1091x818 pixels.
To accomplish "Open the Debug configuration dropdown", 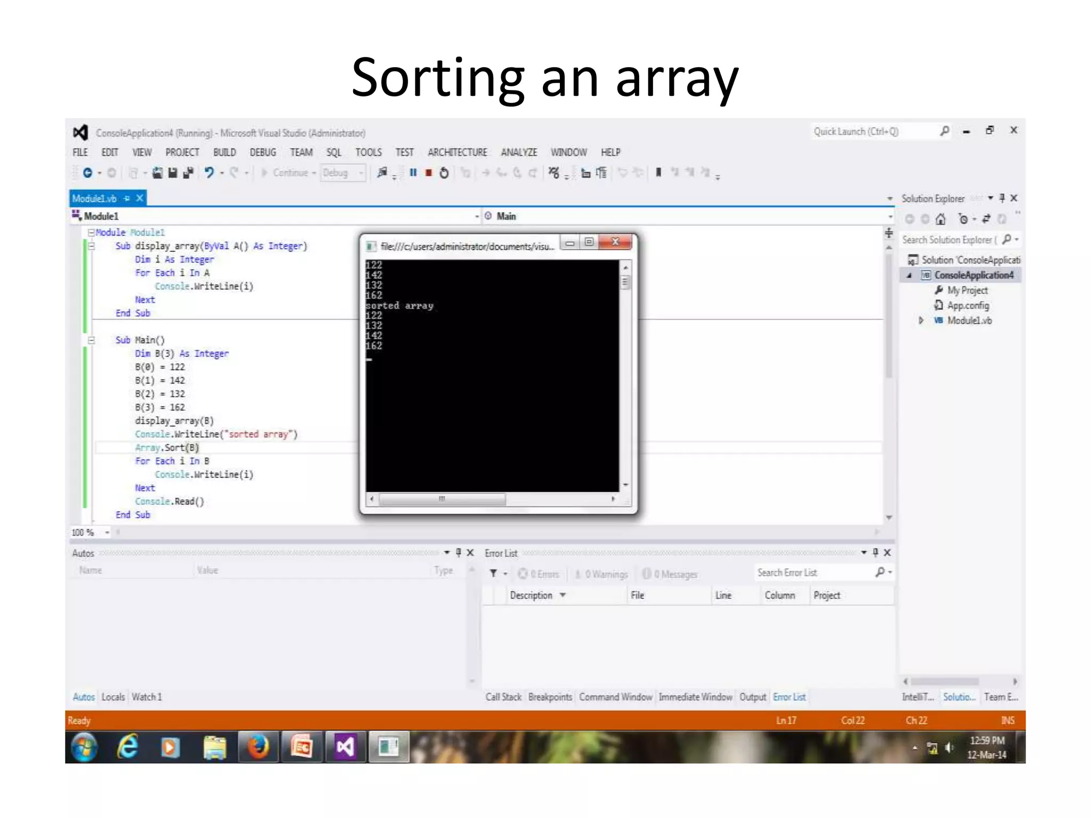I will click(361, 173).
